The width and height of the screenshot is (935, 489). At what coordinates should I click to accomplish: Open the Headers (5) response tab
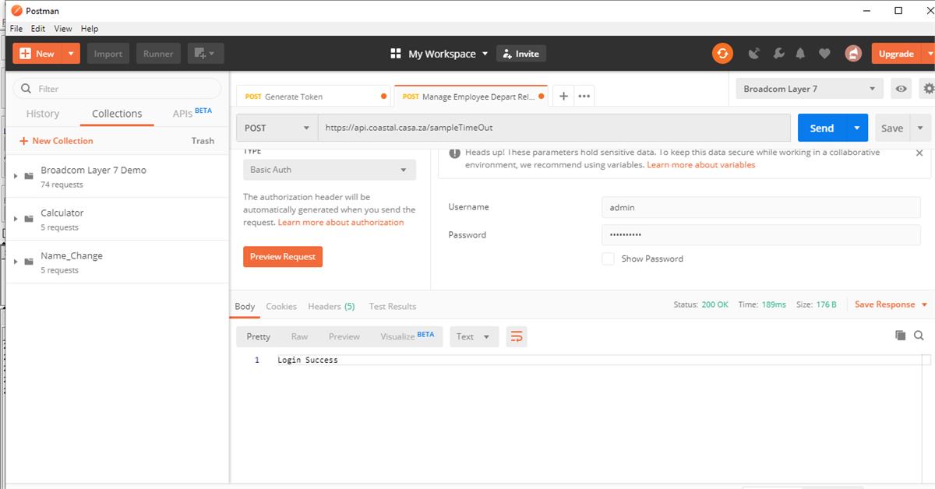[x=331, y=306]
